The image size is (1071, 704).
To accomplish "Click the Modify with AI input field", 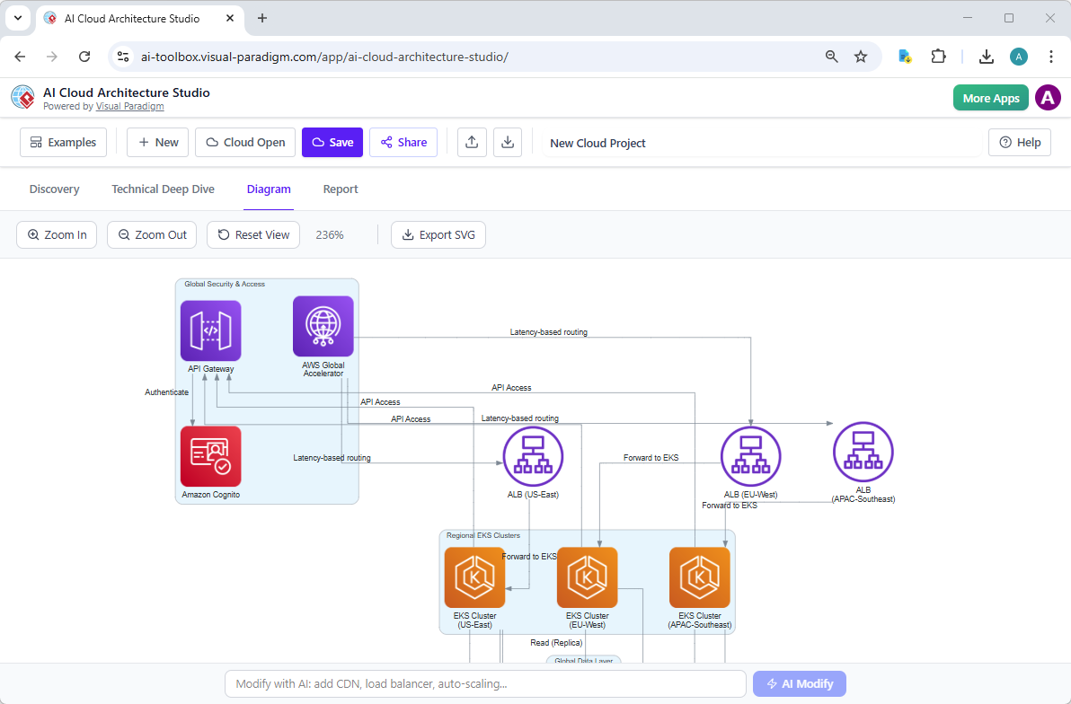I will coord(485,683).
